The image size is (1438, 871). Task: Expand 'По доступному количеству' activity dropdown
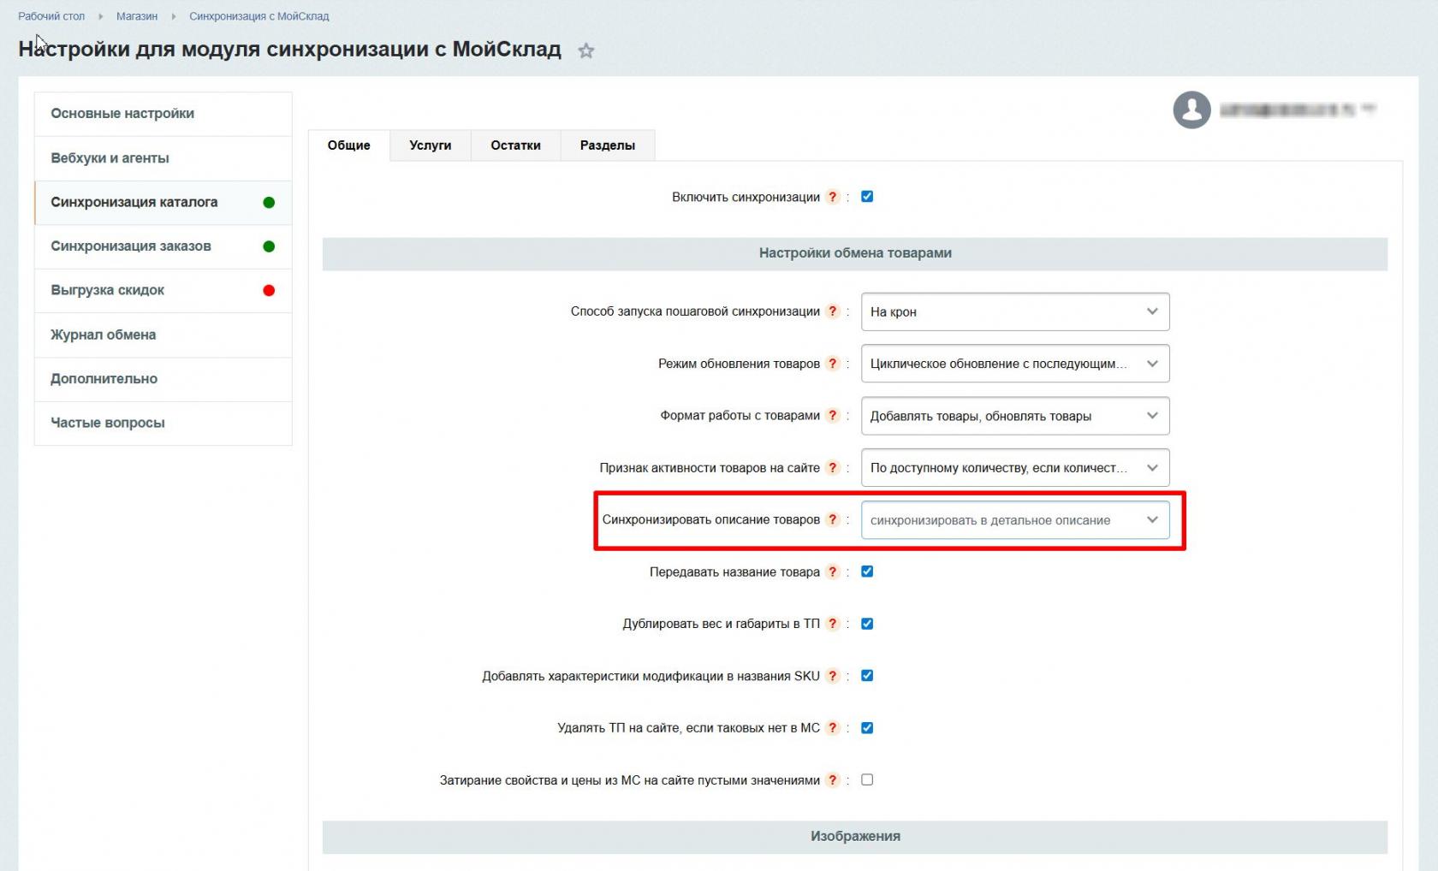[x=1015, y=468]
